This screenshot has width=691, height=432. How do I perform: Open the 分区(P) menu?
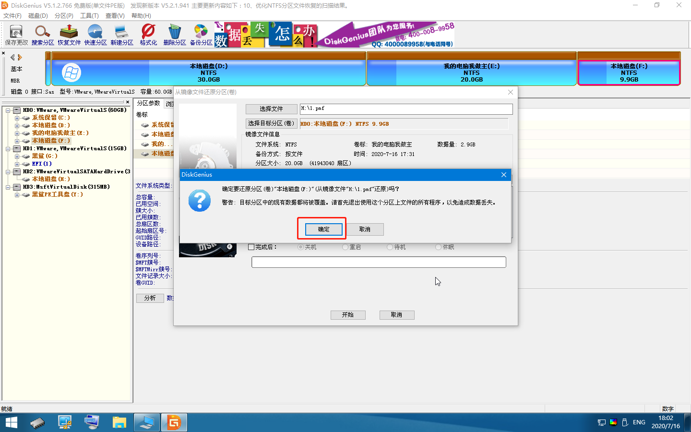point(64,16)
